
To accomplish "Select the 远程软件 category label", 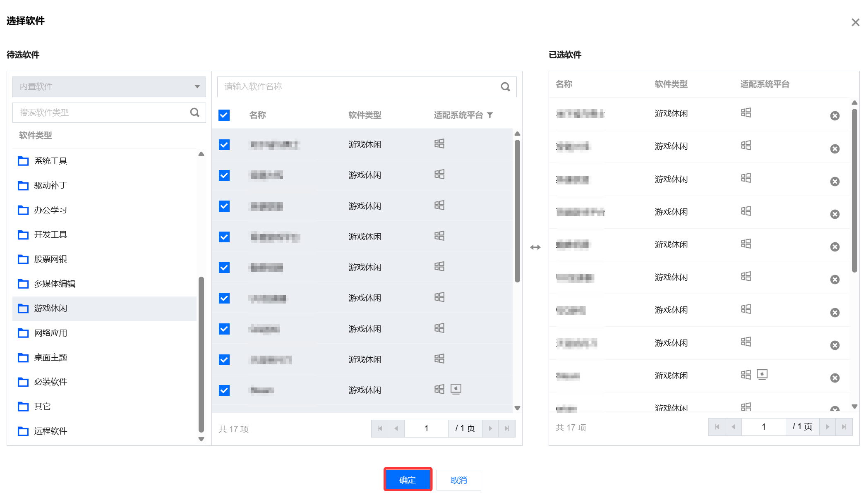I will 50,431.
